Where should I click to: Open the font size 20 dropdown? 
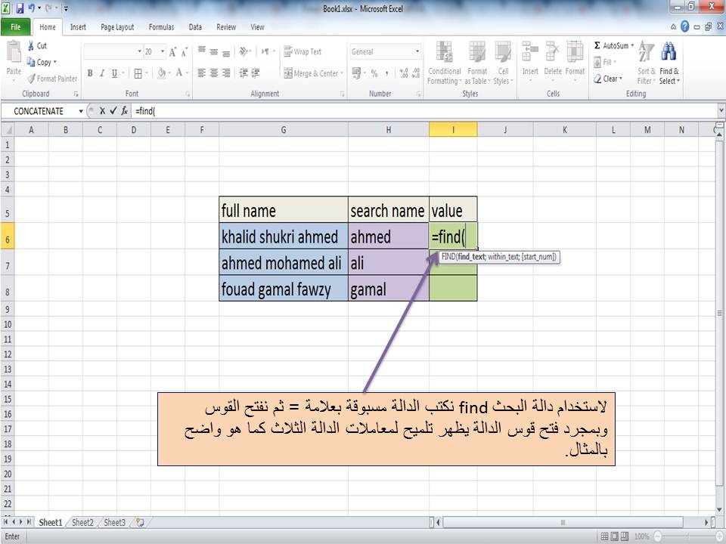tap(163, 52)
